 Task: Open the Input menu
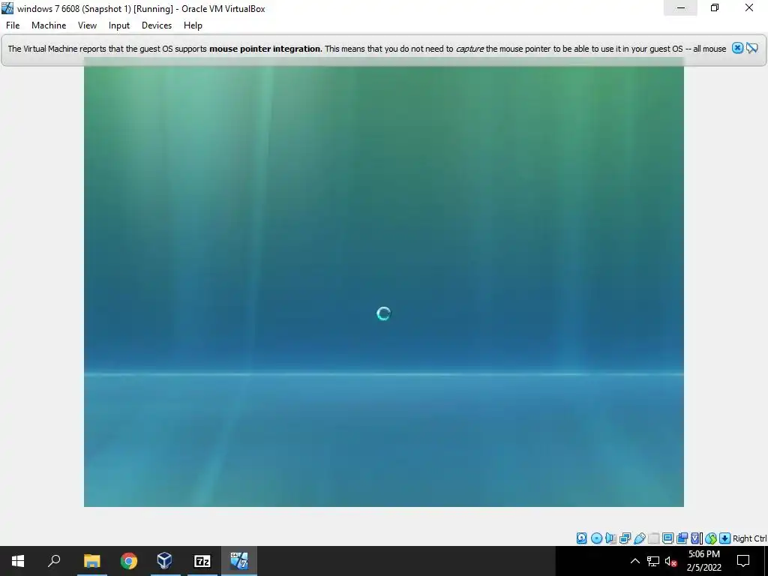[119, 25]
